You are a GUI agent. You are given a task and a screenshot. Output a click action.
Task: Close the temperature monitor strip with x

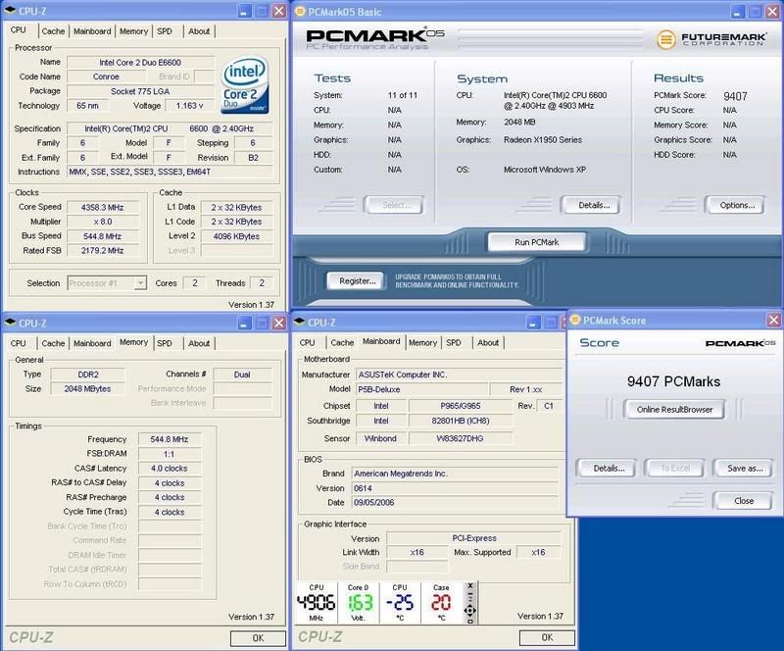470,585
